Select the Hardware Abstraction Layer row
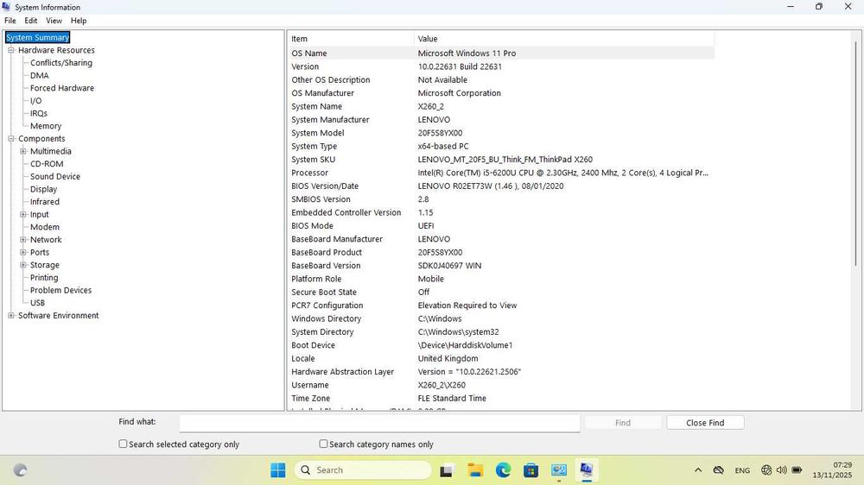Viewport: 864px width, 485px height. tap(501, 372)
